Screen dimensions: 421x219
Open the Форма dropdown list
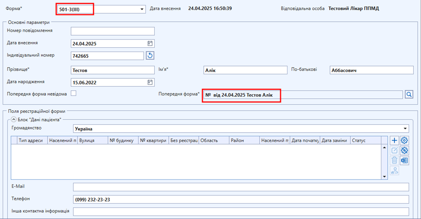click(x=142, y=9)
